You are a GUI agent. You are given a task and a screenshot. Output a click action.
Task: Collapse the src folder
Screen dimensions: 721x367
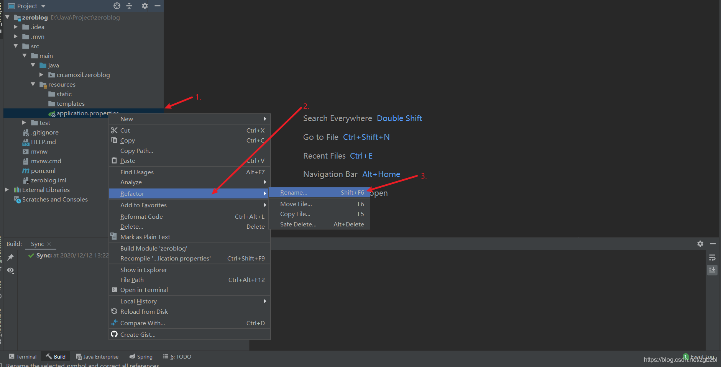(x=16, y=46)
